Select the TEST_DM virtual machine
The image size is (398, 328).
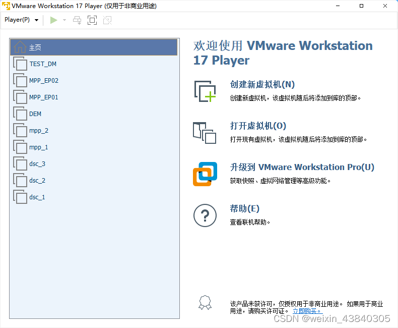point(94,64)
